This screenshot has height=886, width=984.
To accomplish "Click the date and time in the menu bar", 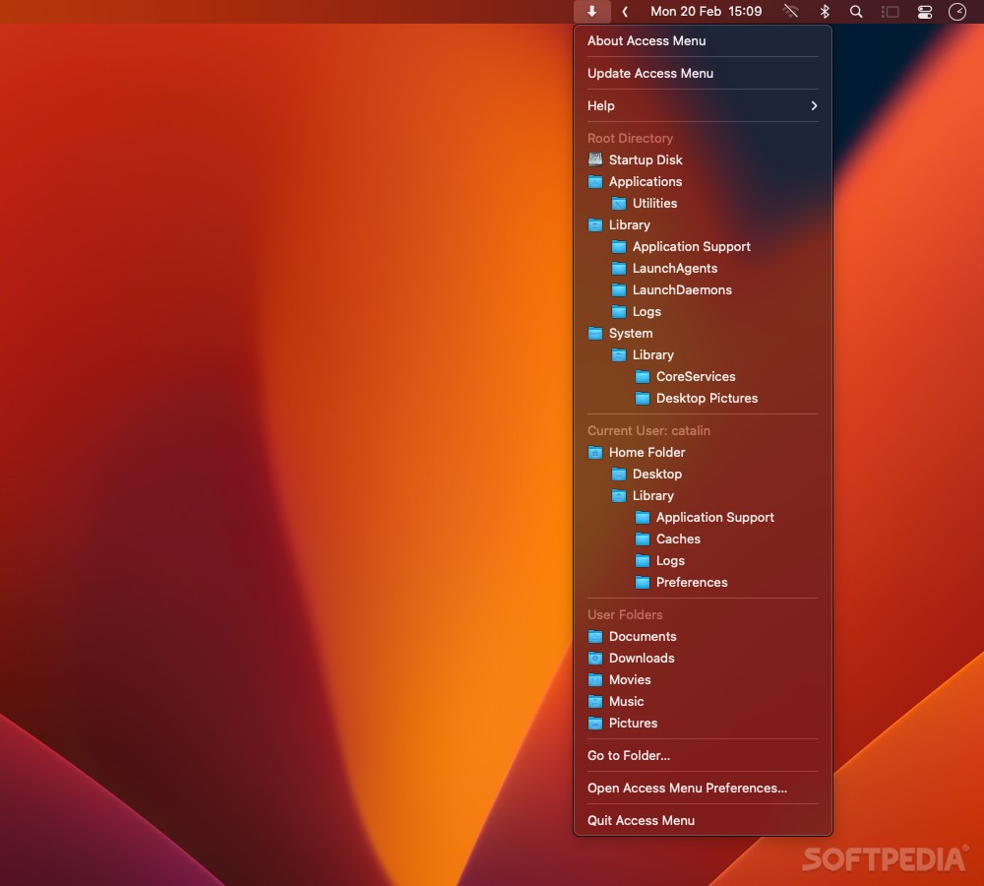I will (x=706, y=11).
